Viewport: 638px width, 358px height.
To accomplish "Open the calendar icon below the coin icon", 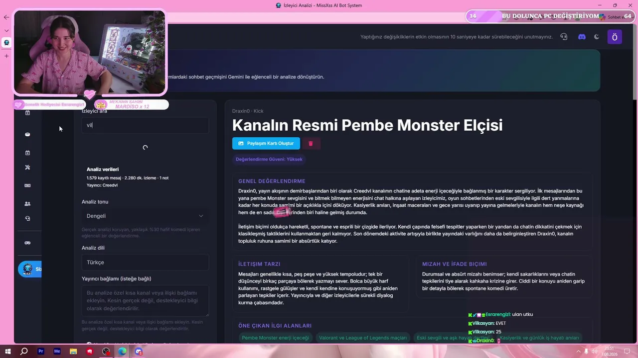I will 27,153.
